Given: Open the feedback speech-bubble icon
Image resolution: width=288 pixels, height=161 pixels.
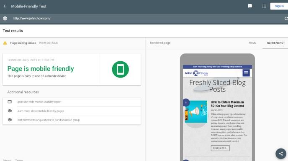Looking at the screenshot, I should click(x=250, y=6).
